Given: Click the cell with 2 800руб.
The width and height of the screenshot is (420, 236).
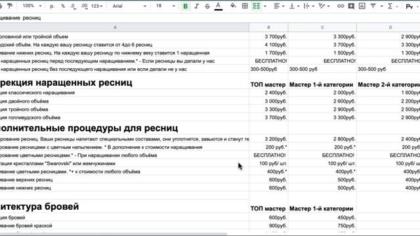Looking at the screenshot, I should tap(322, 139).
